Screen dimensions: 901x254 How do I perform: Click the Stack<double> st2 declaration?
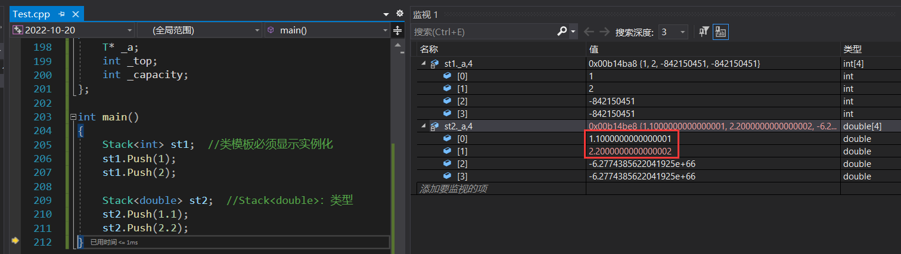coord(157,200)
